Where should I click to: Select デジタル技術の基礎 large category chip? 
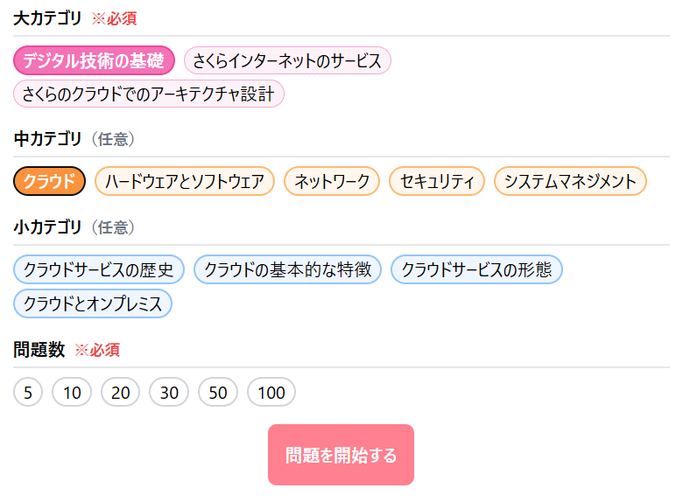pos(94,60)
